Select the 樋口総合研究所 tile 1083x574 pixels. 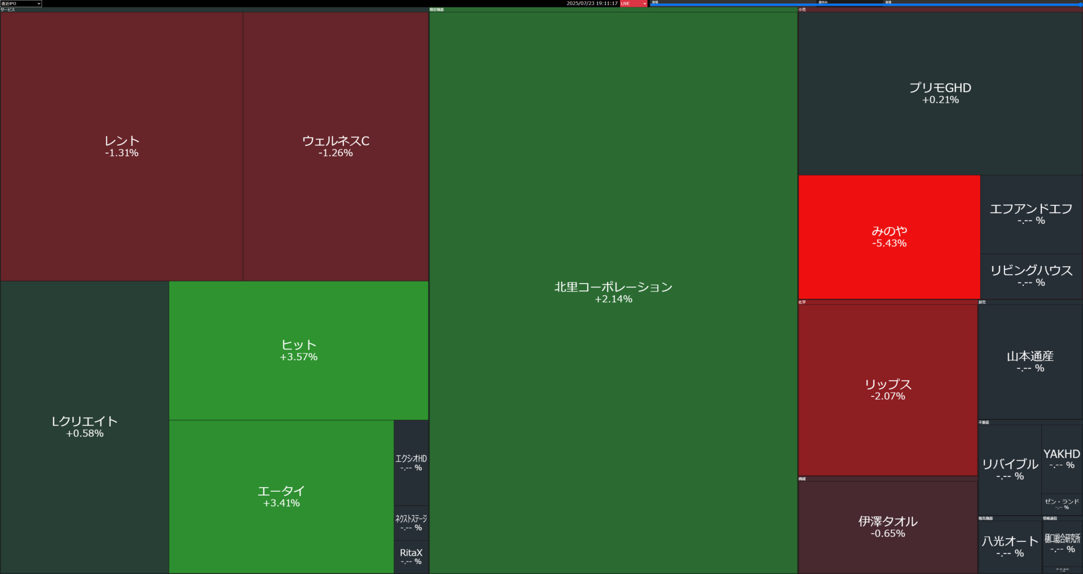point(1062,544)
